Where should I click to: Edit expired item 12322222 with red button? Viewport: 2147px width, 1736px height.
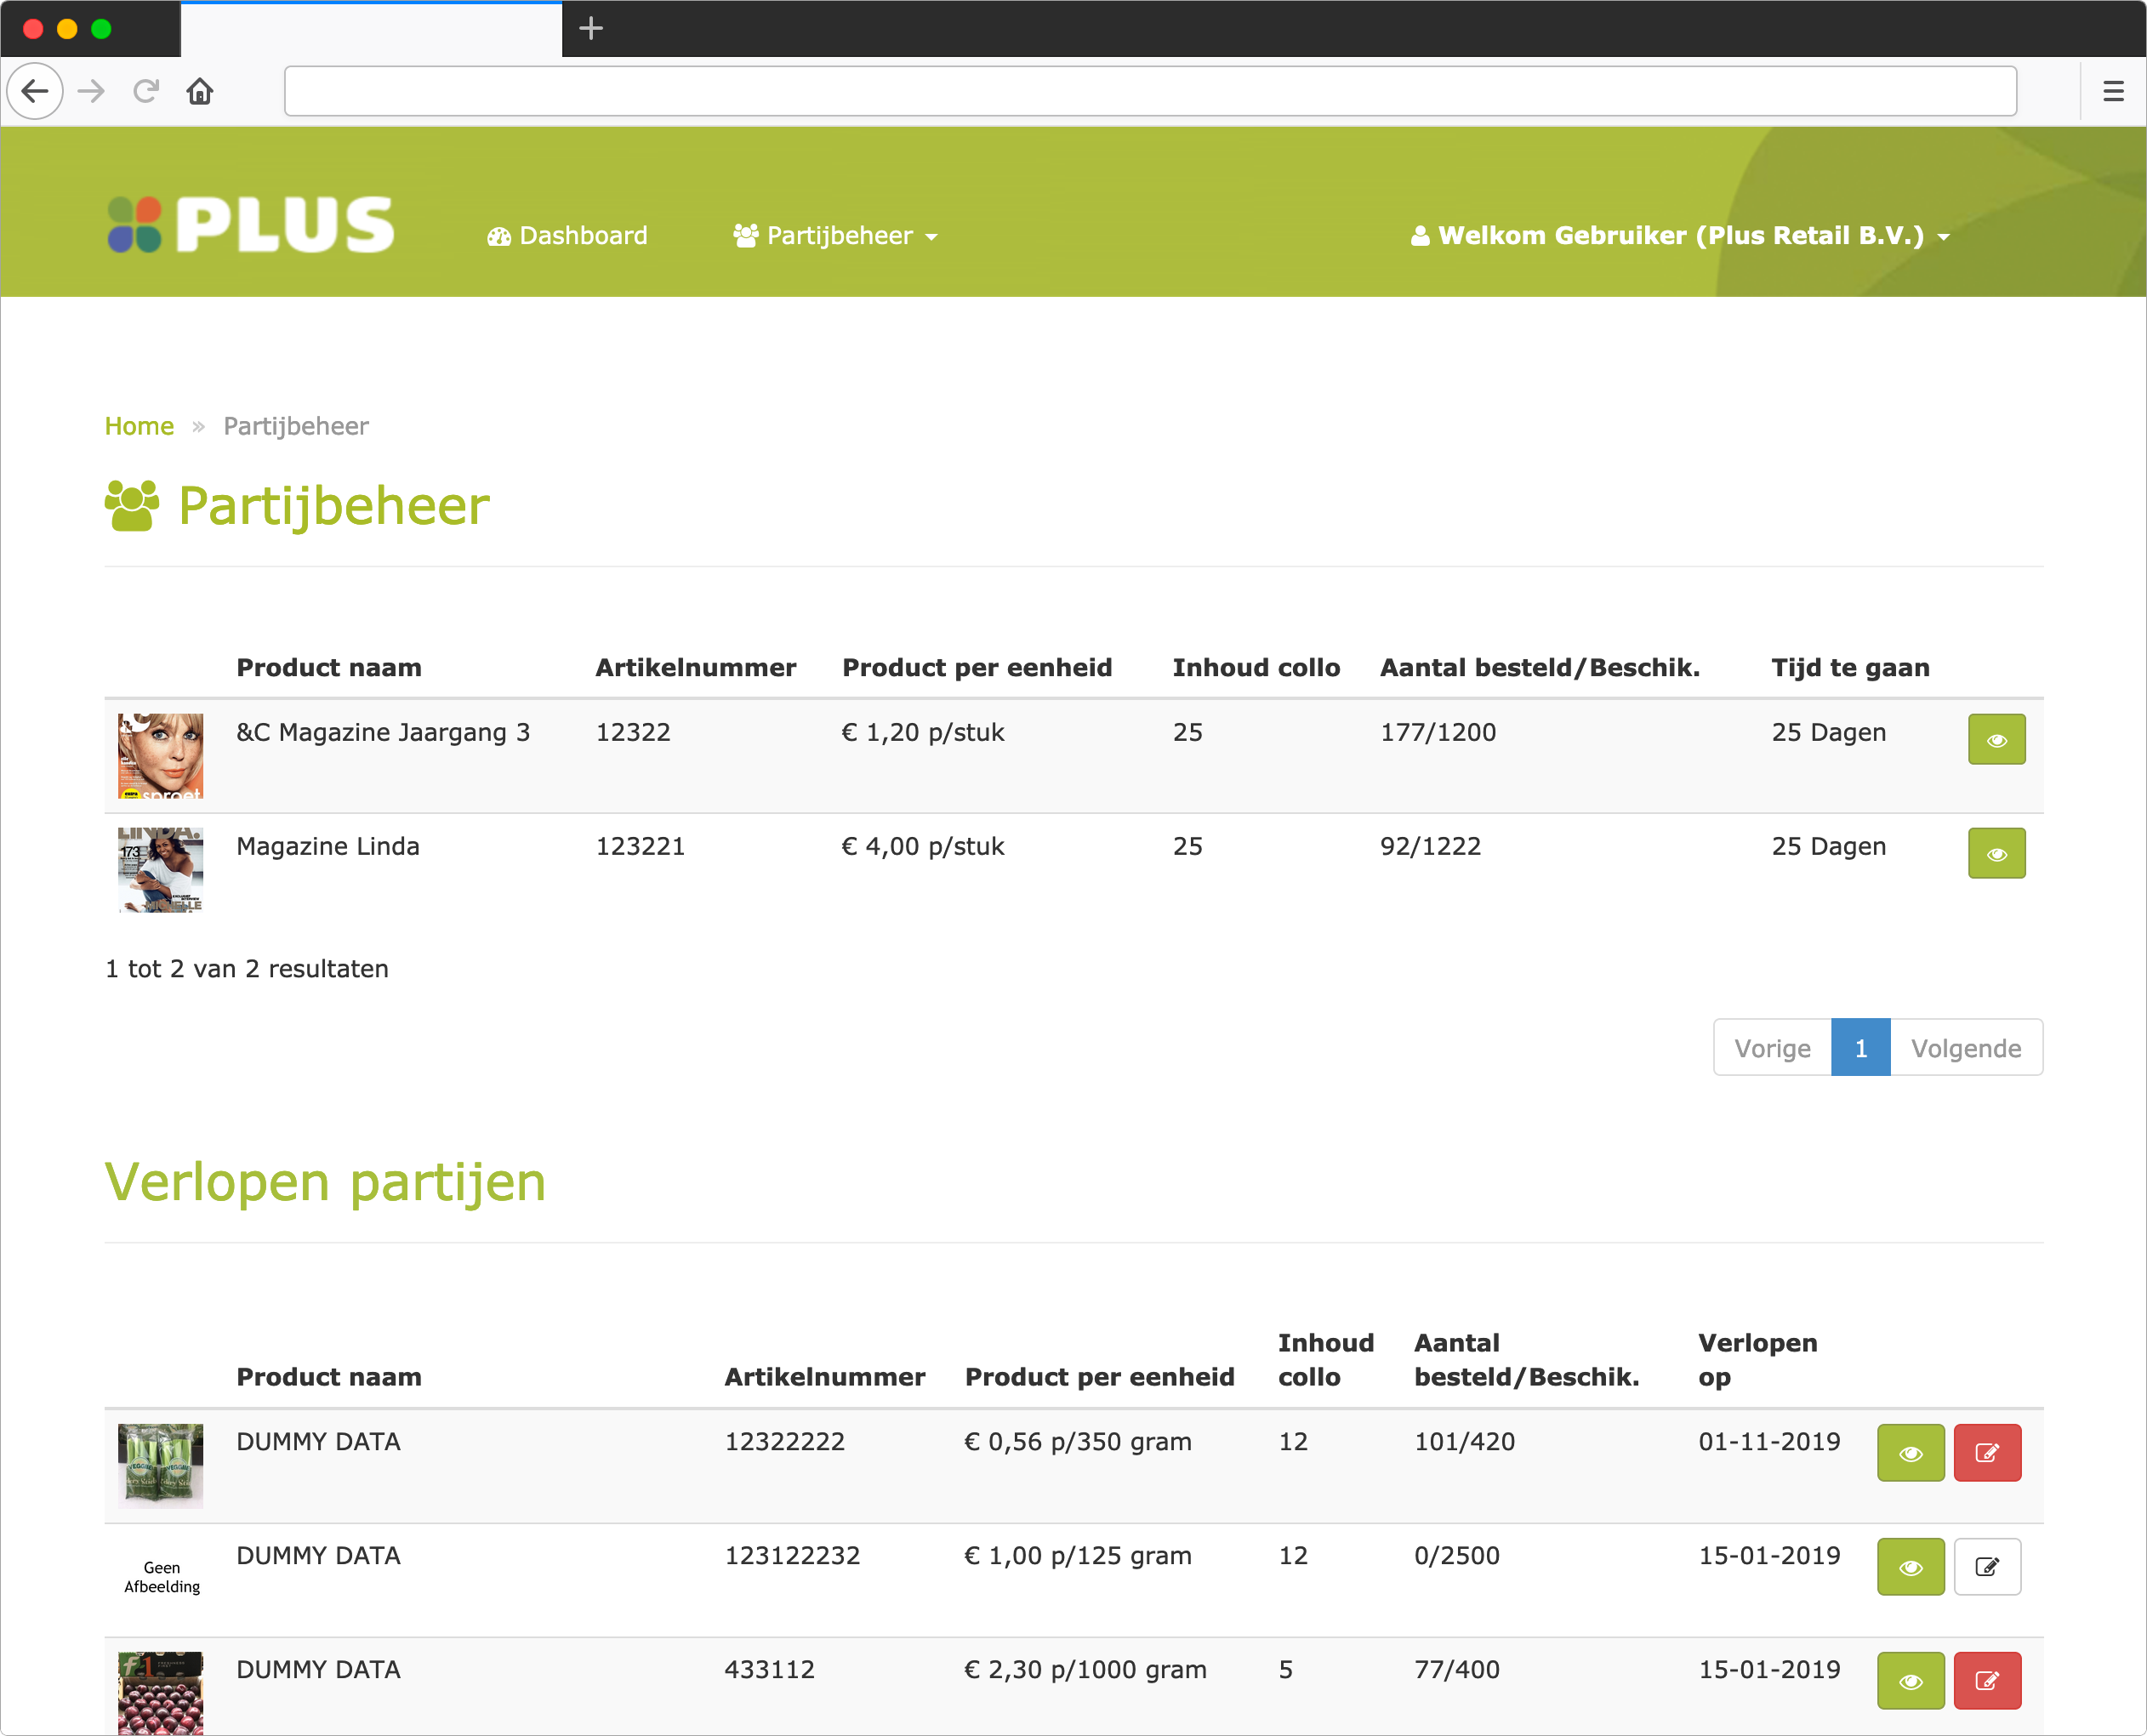pos(1987,1452)
